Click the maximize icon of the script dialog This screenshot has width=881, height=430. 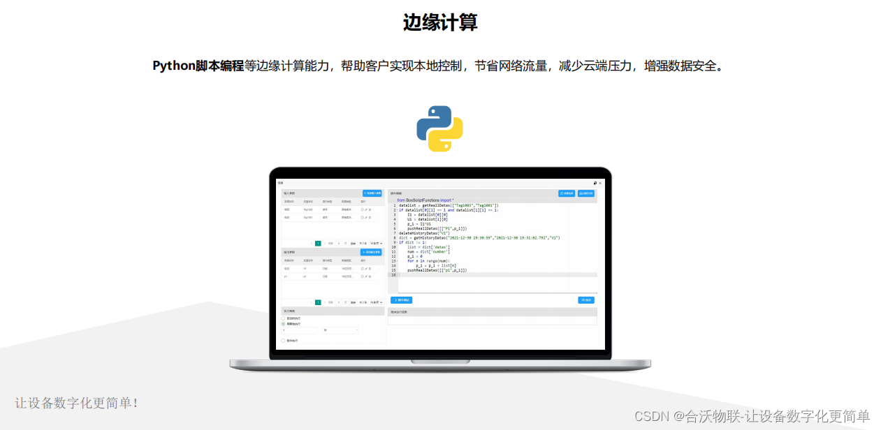(595, 183)
